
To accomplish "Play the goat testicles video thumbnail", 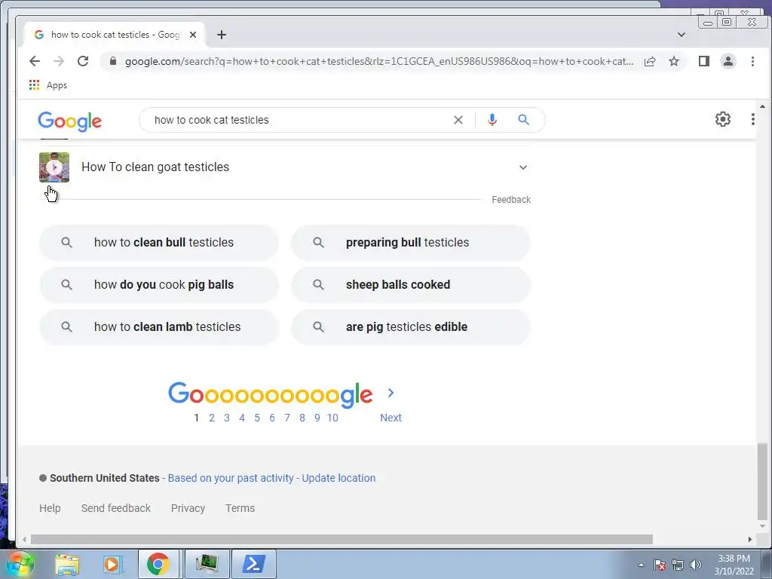I will (54, 167).
